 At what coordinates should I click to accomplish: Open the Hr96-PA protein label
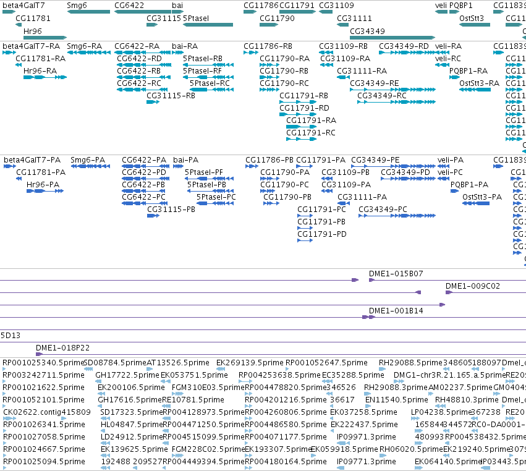click(x=43, y=185)
